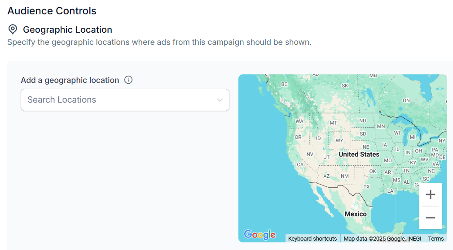453x250 pixels.
Task: Open Keyboard shortcuts on the map
Action: (312, 239)
